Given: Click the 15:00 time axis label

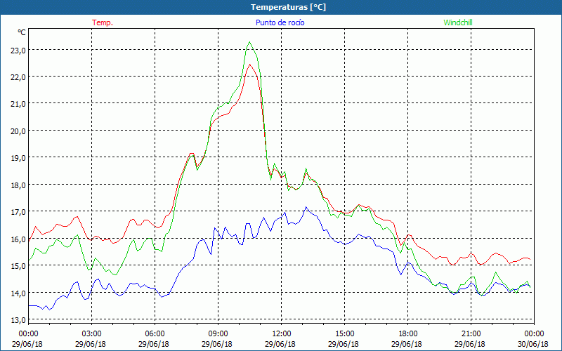Looking at the screenshot, I should pos(344,334).
